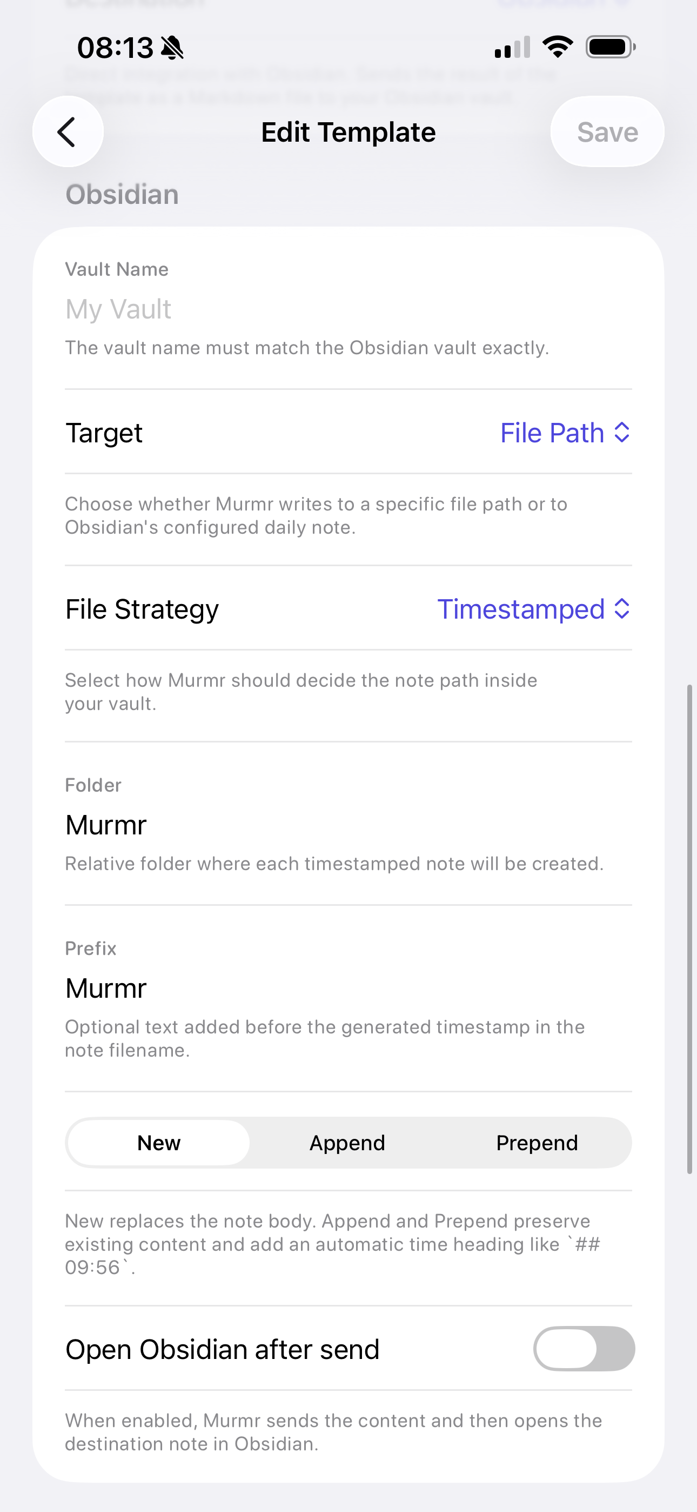Tap the battery status icon
Image resolution: width=697 pixels, height=1512 pixels.
pyautogui.click(x=610, y=47)
